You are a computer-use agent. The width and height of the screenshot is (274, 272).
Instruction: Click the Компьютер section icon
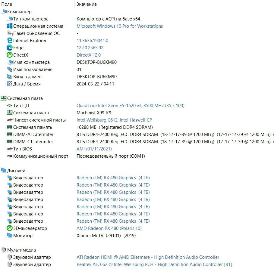pyautogui.click(x=4, y=12)
